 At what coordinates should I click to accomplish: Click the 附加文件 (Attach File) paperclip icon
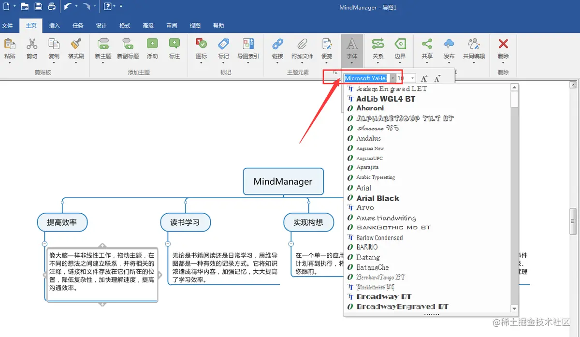point(302,44)
